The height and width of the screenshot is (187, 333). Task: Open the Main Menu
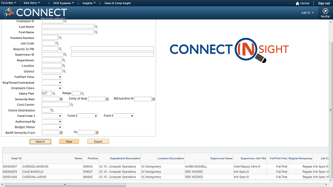coord(32,3)
